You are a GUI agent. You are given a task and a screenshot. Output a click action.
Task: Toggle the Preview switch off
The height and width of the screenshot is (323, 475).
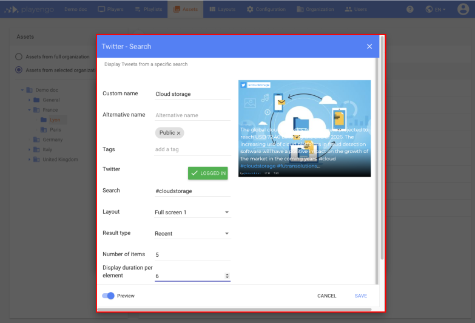(x=108, y=296)
